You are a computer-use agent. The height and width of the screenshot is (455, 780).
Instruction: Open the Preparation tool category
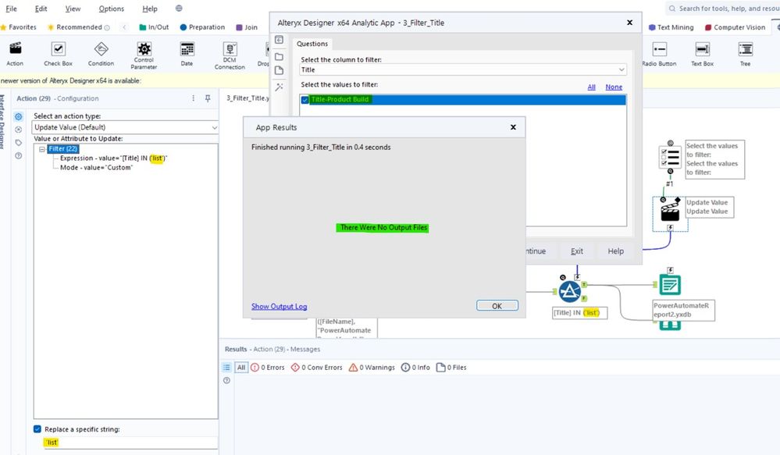202,27
